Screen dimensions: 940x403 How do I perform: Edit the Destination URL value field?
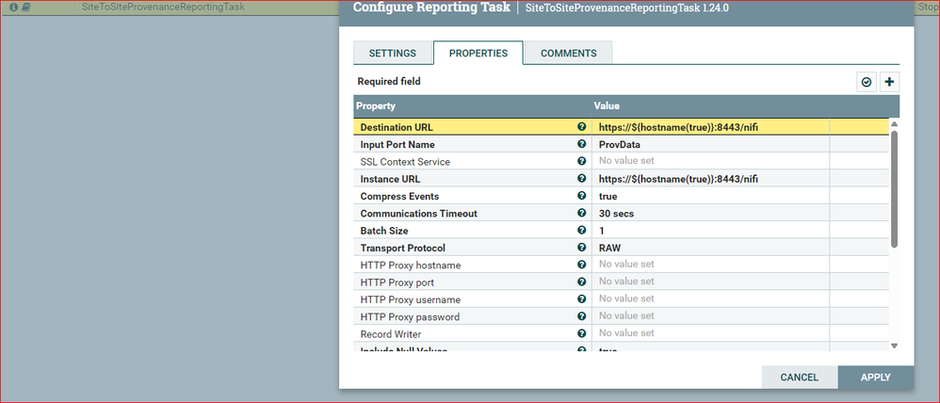click(x=710, y=127)
